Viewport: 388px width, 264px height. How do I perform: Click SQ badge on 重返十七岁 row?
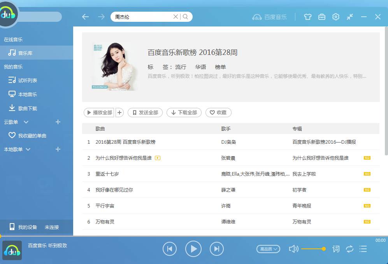pos(367,174)
